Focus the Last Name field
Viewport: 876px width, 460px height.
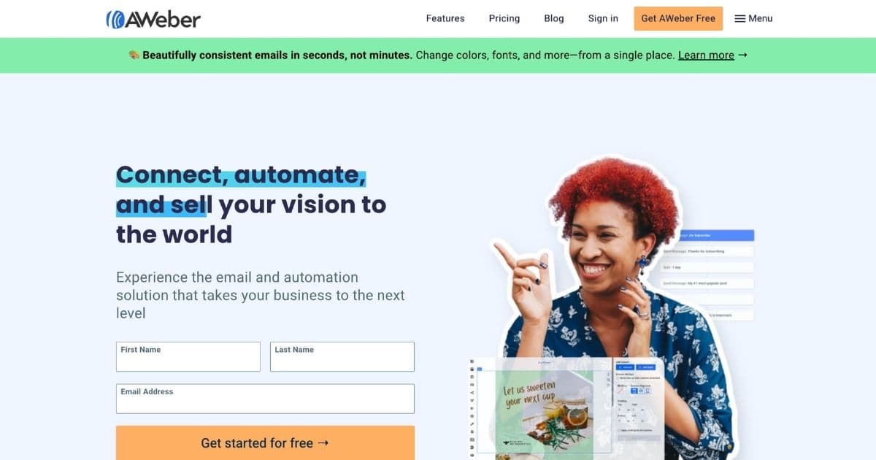click(x=342, y=356)
